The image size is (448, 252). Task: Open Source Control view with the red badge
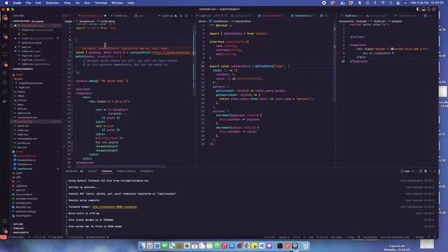5,36
